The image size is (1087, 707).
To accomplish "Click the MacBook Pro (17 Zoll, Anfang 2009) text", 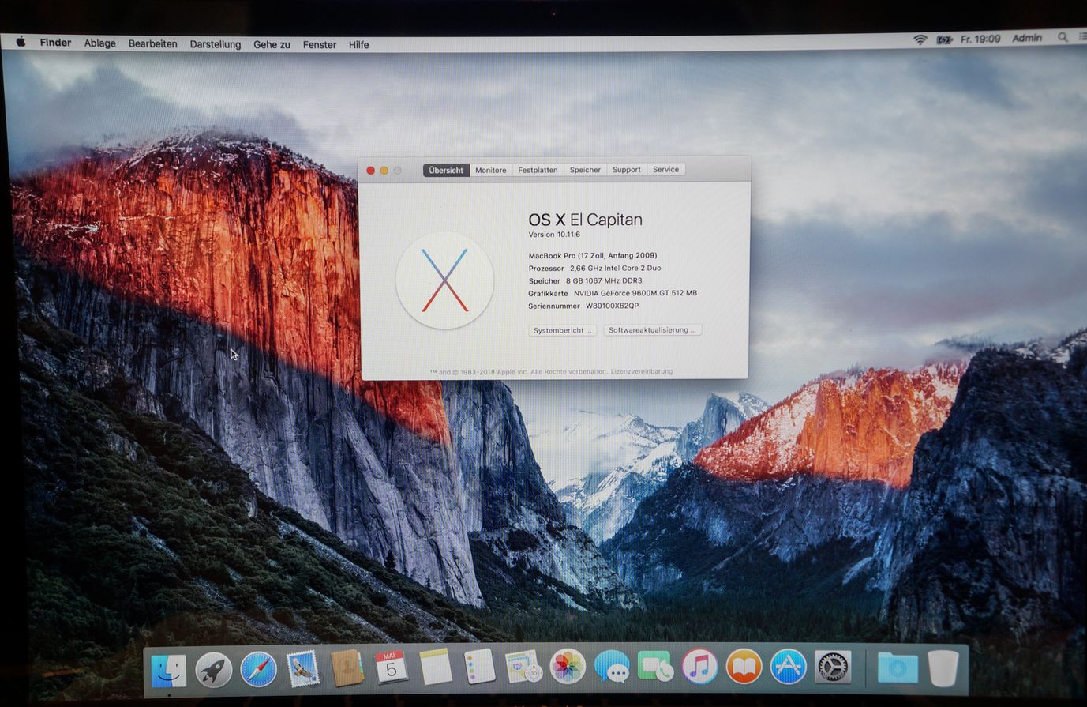I will [x=593, y=255].
